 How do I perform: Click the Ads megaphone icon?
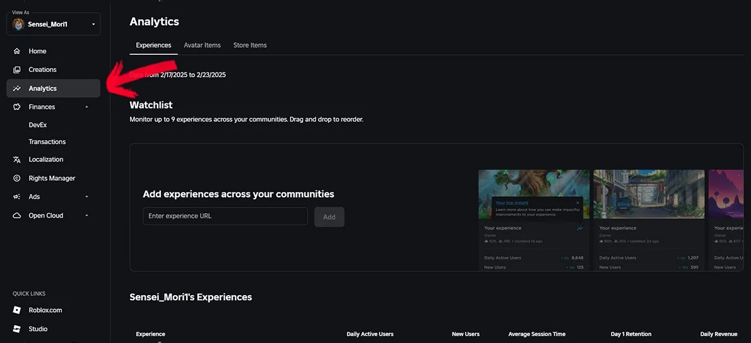point(17,197)
